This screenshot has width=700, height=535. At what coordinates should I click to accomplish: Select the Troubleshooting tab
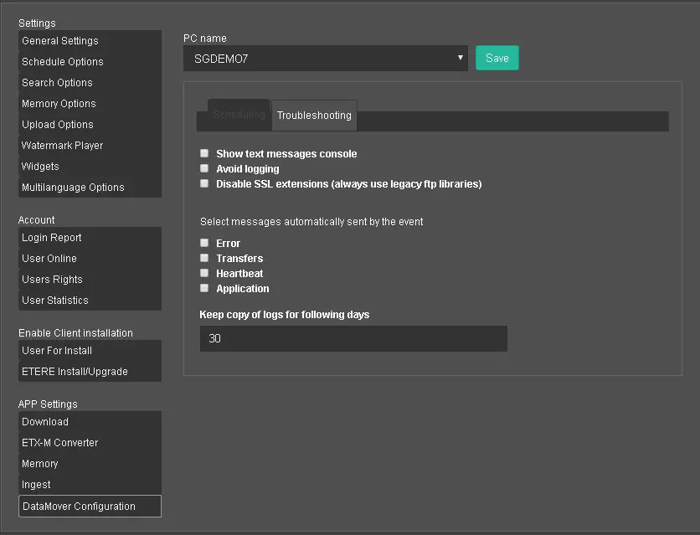(314, 116)
